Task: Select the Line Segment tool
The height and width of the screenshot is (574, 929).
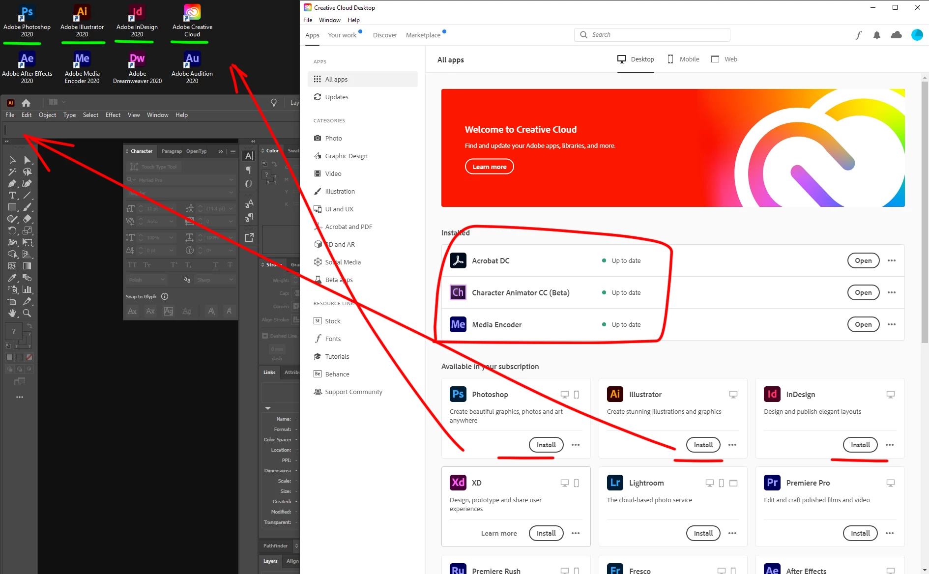Action: point(28,195)
